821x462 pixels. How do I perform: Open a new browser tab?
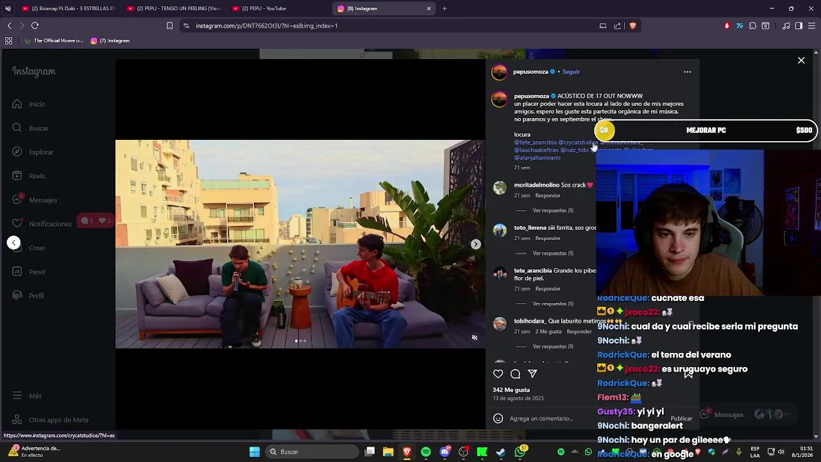pyautogui.click(x=444, y=8)
